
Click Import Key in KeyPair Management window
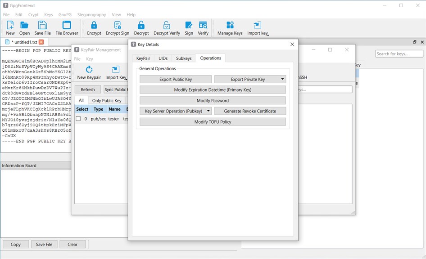(116, 72)
